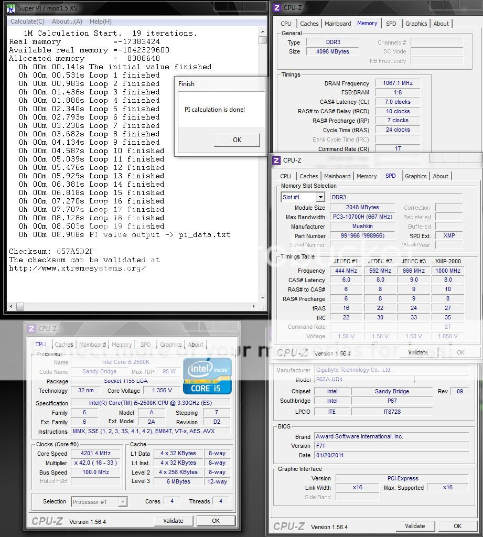Screen dimensions: 483x537
Task: Click the FSB:DRAM ratio value 1:8
Action: [398, 92]
